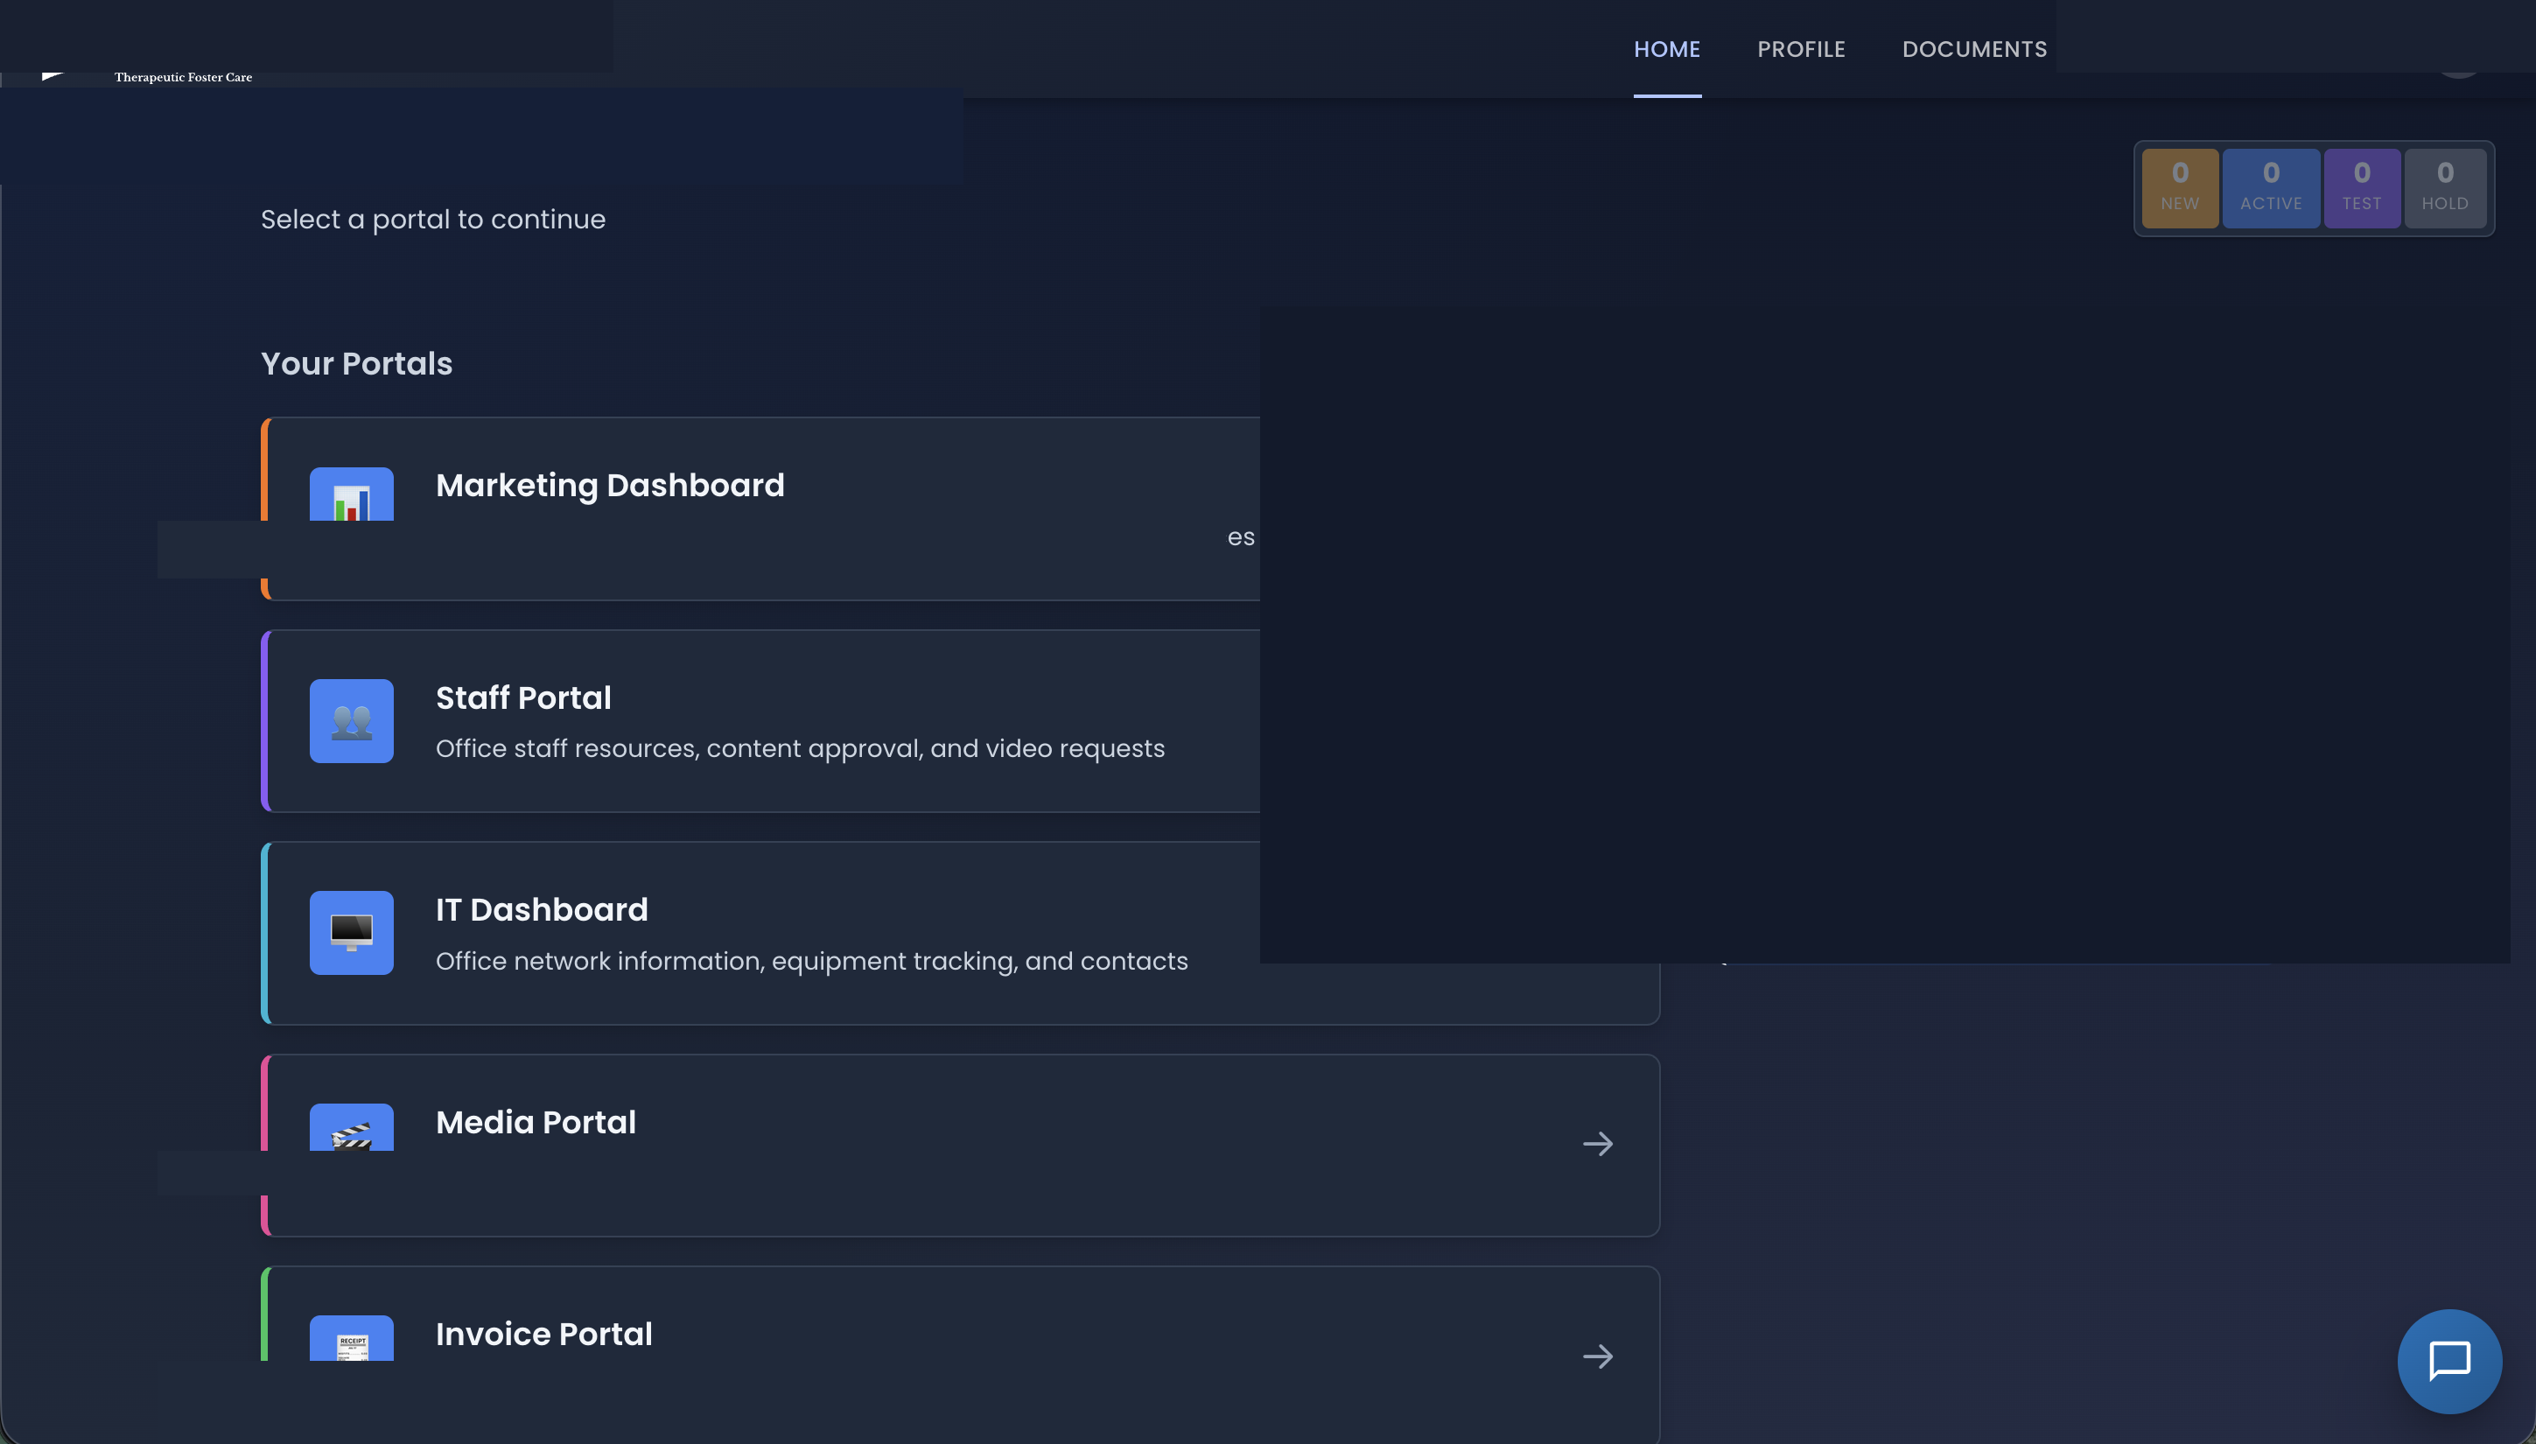Open the DOCUMENTS tab

click(1973, 49)
